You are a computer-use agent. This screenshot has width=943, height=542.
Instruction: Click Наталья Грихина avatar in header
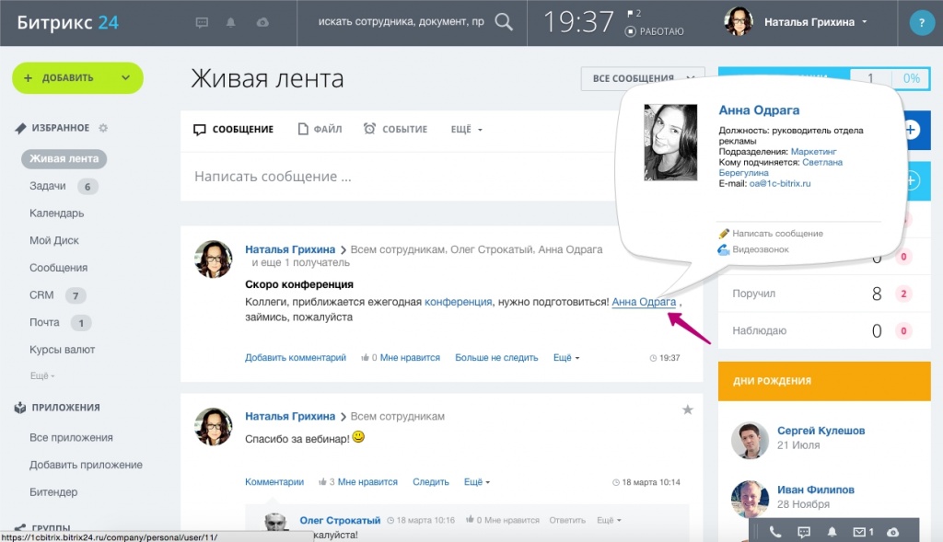tap(739, 22)
